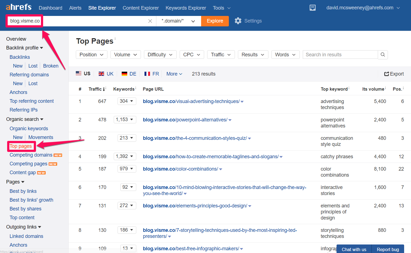Open Best by links sidebar link
The height and width of the screenshot is (253, 411).
click(x=23, y=191)
